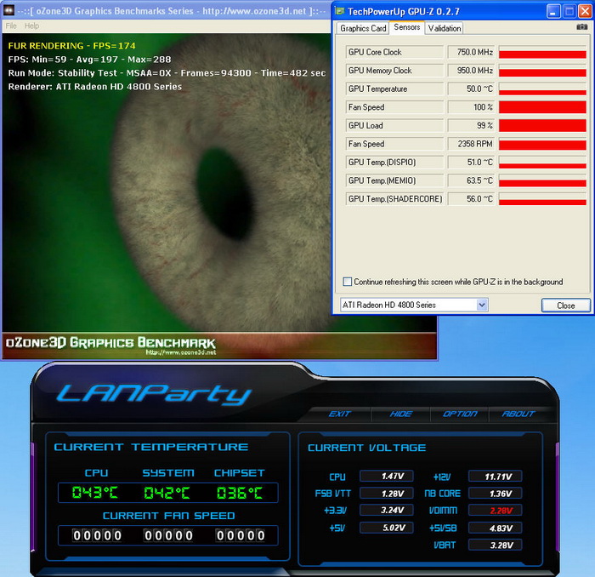Click the Fan Speed percent graph bar

click(x=542, y=107)
